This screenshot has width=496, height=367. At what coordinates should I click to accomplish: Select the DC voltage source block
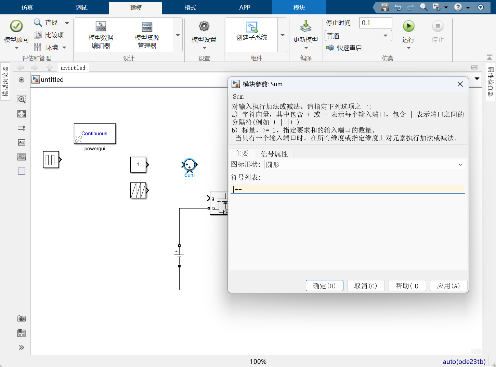(179, 256)
